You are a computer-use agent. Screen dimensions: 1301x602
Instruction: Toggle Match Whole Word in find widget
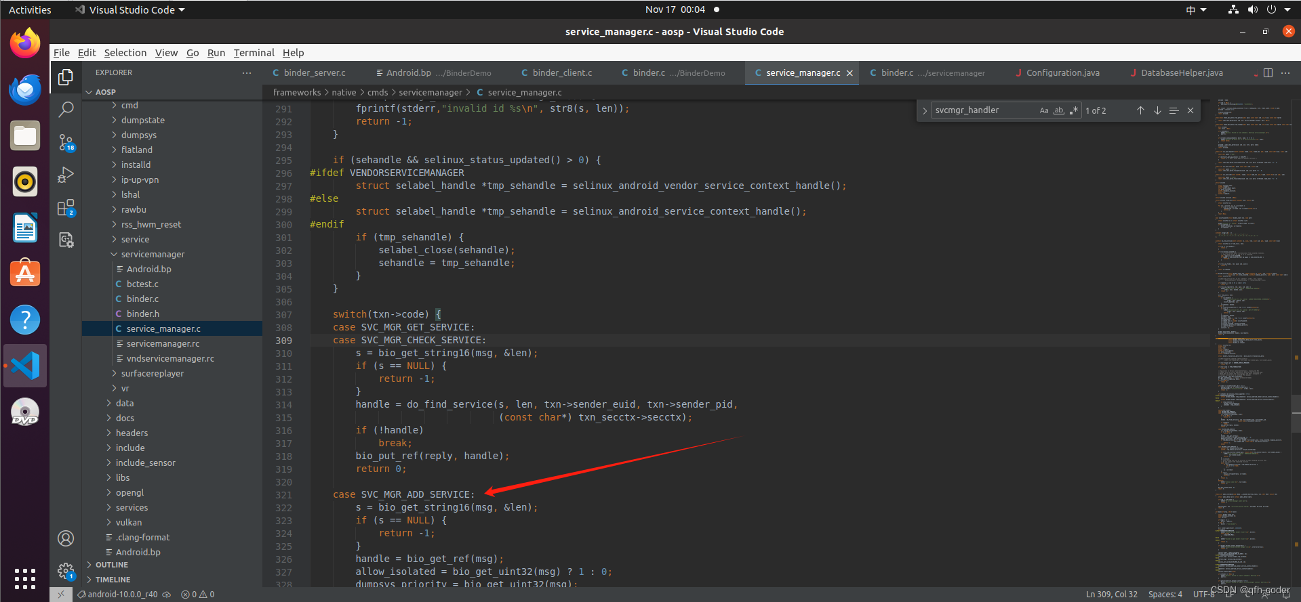tap(1059, 110)
